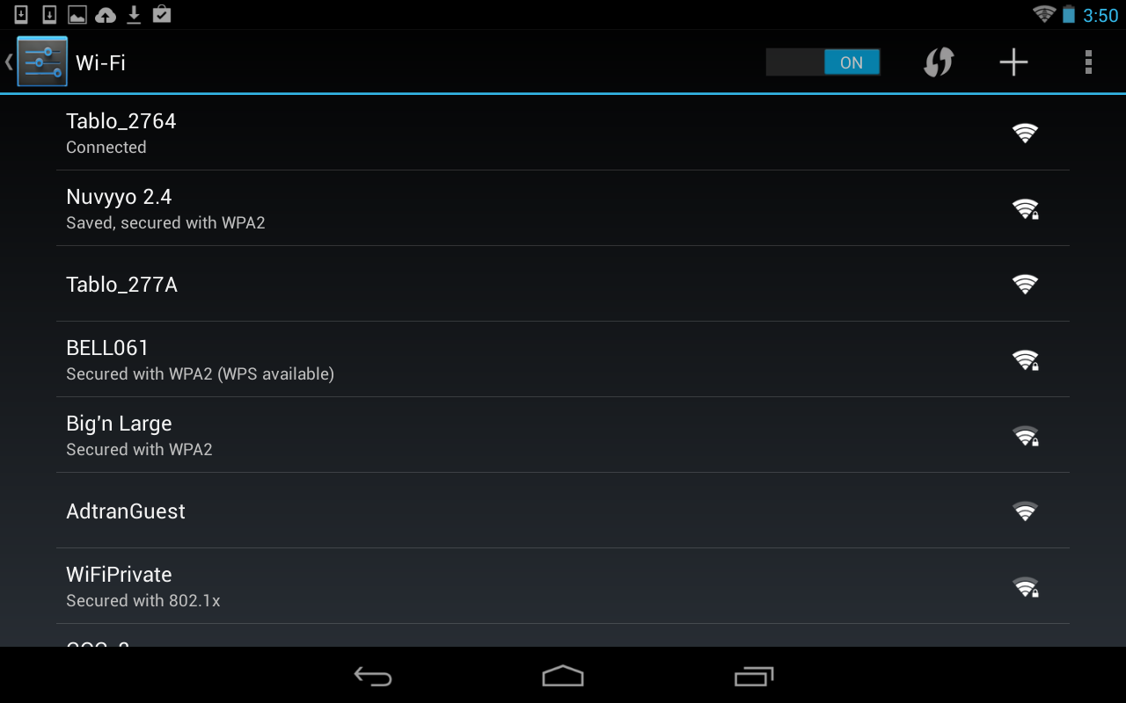
Task: Tap the Android home navigation button
Action: click(563, 676)
